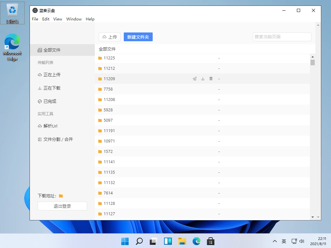331x248 pixels.
Task: Open folder 11135
Action: point(109,172)
